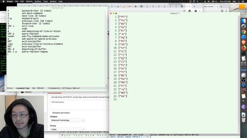The height and width of the screenshot is (138, 247).
Task: Place cursor on line 24 rune entry
Action: point(123,96)
